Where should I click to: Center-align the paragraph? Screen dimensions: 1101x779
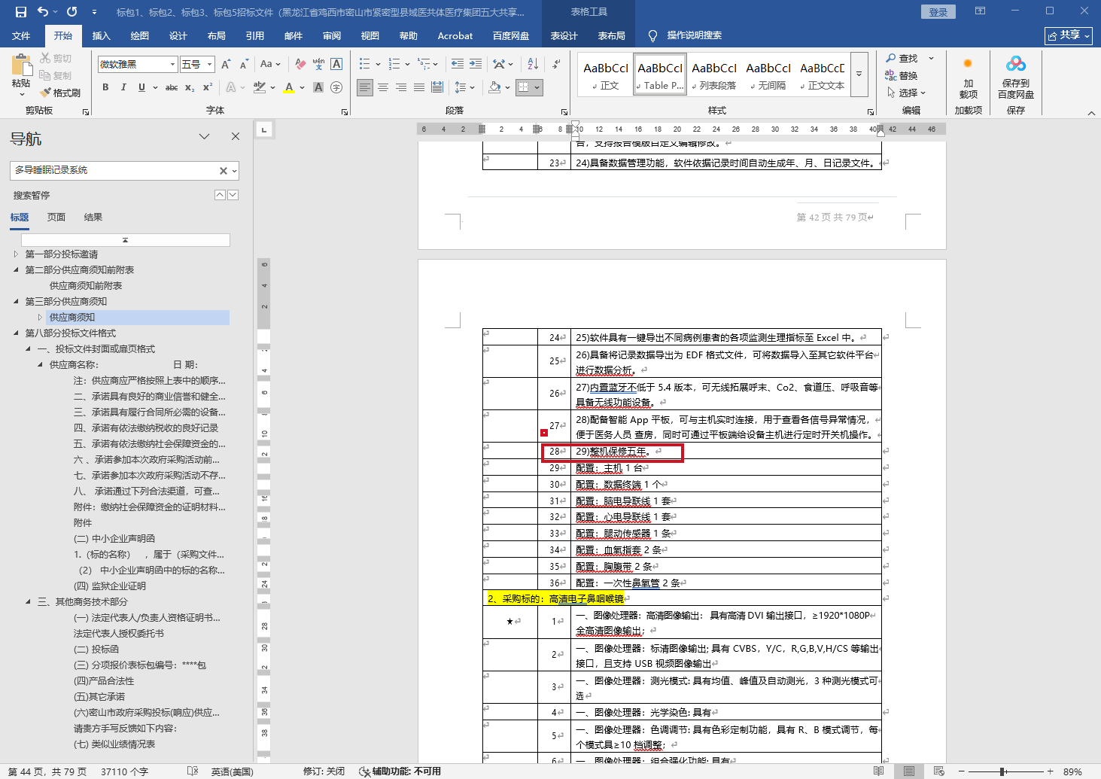(x=383, y=87)
